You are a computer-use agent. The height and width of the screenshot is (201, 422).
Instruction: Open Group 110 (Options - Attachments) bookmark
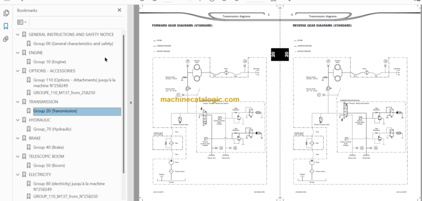(x=74, y=83)
